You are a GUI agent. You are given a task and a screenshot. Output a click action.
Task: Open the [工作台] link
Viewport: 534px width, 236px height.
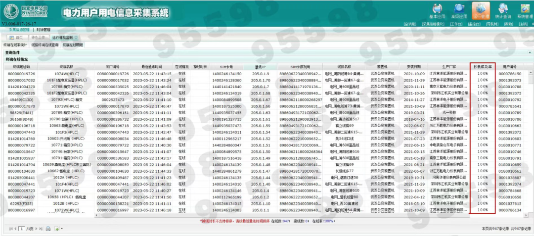(456, 24)
